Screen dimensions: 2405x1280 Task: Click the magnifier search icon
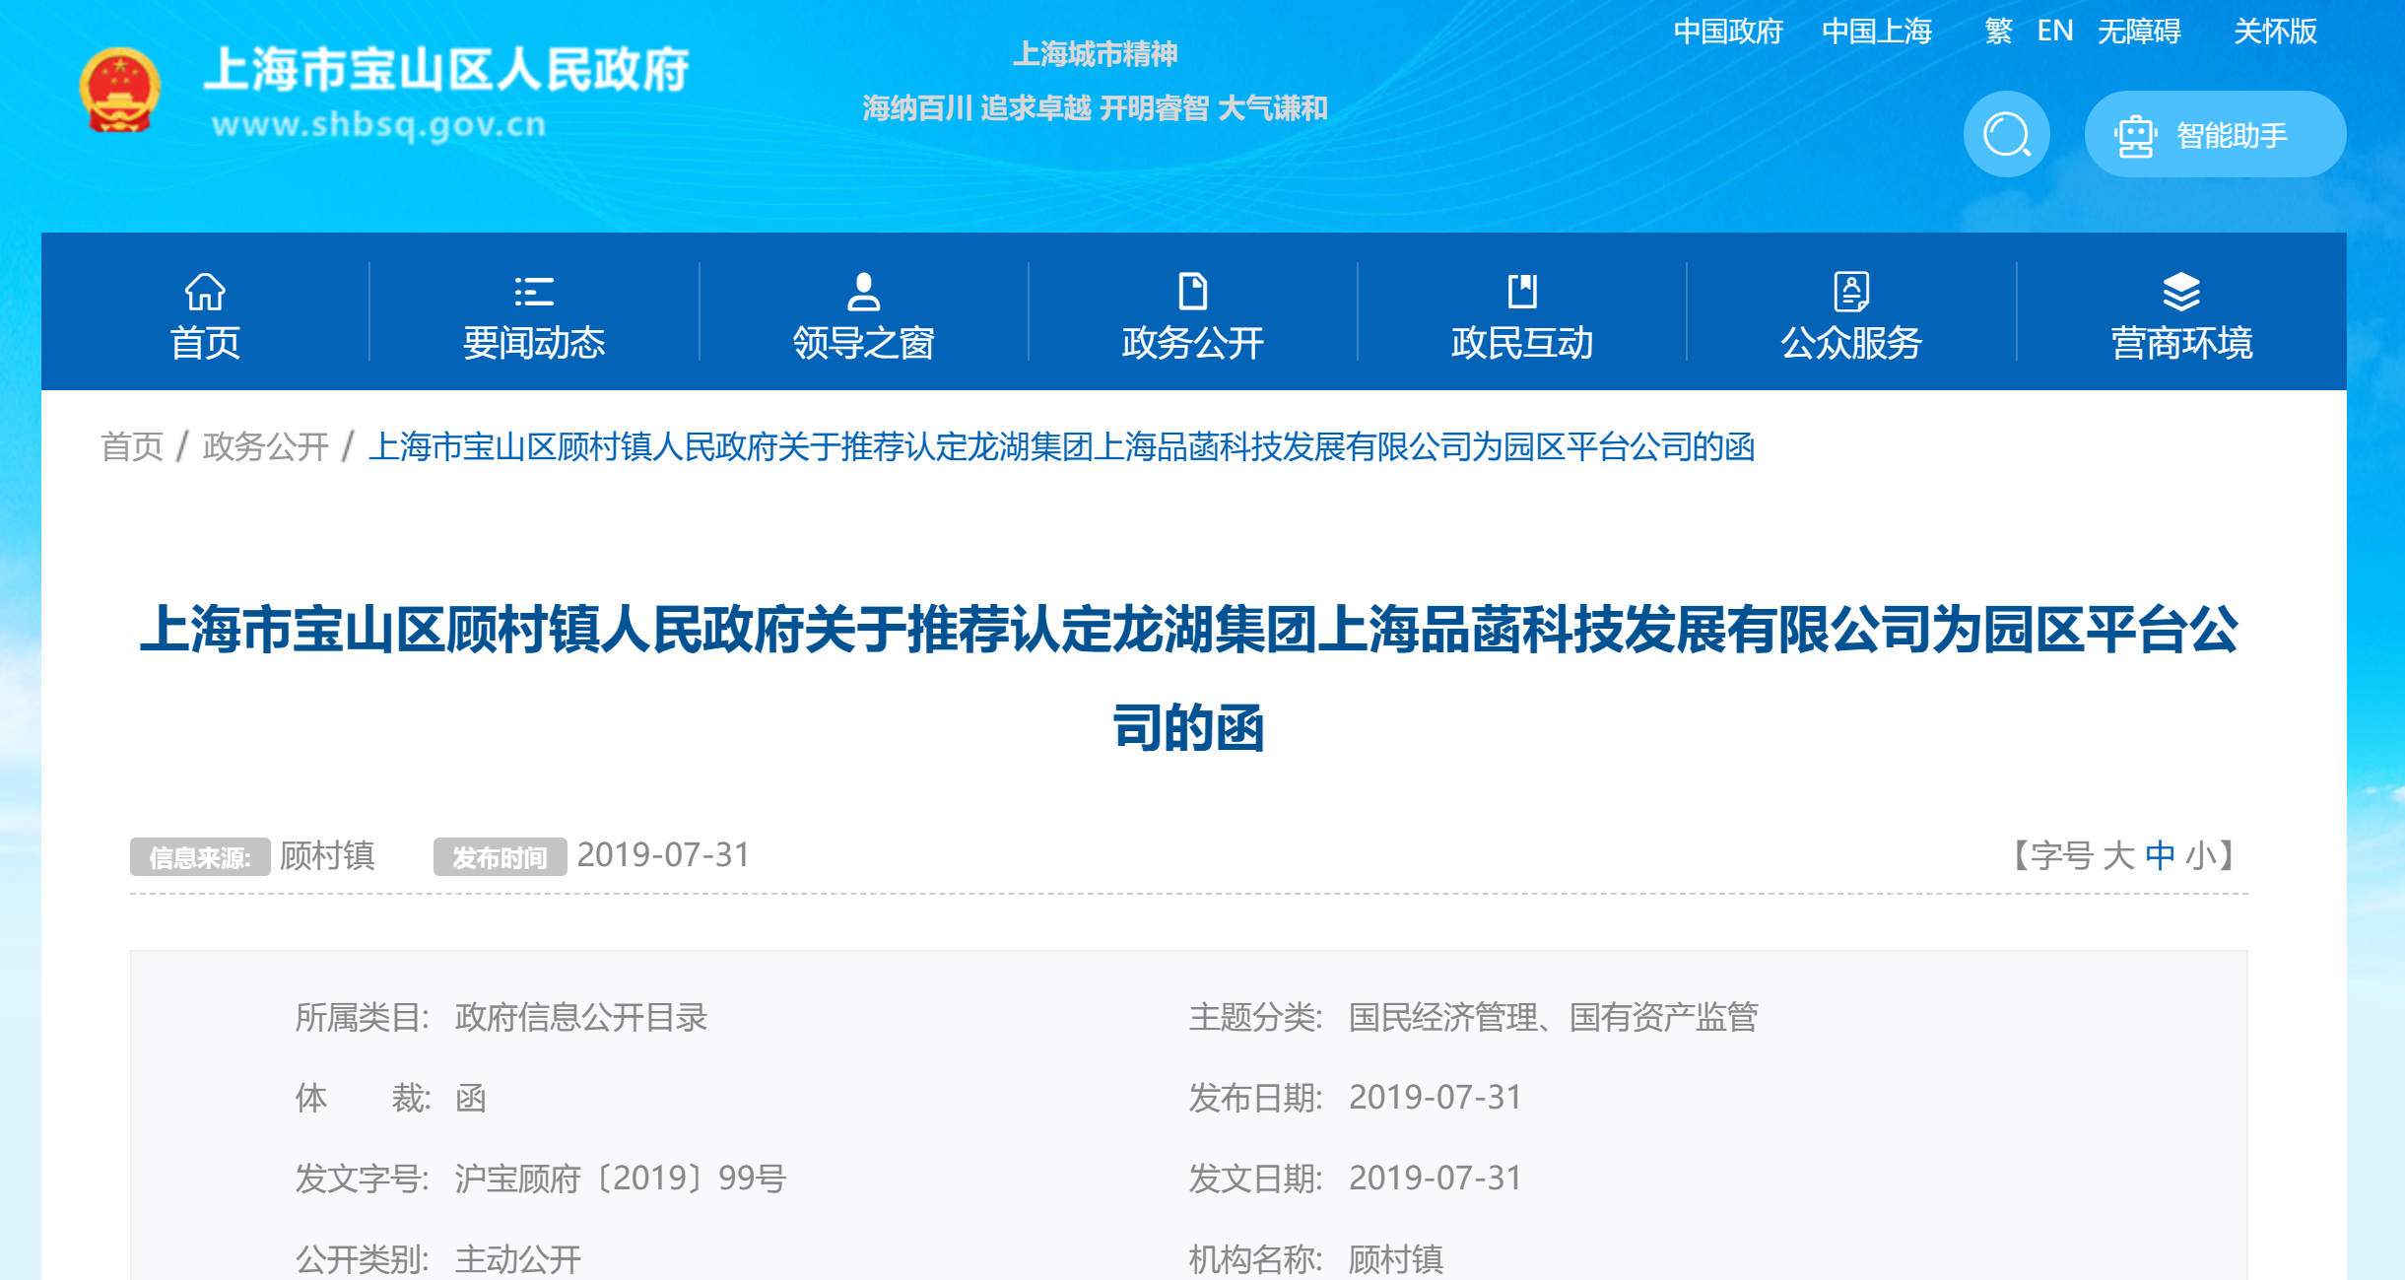tap(2006, 134)
